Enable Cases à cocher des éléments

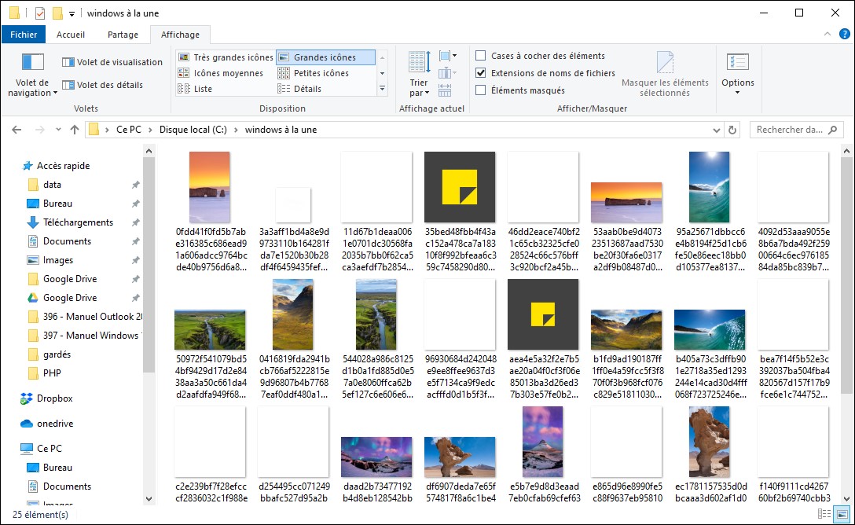(481, 56)
